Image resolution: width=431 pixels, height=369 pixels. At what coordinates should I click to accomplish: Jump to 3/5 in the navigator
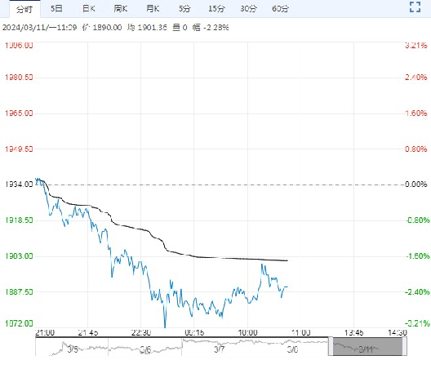pos(73,349)
